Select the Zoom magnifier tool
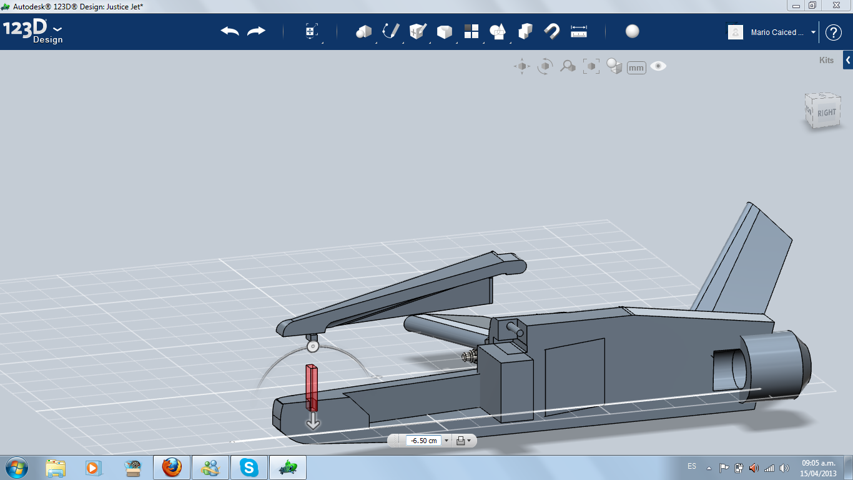The image size is (853, 480). pos(568,66)
